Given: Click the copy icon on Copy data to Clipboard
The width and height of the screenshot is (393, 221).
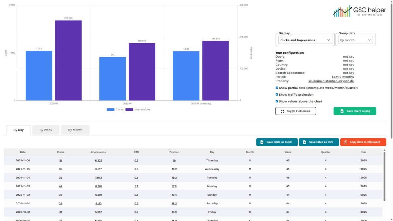Looking at the screenshot, I should (345, 142).
